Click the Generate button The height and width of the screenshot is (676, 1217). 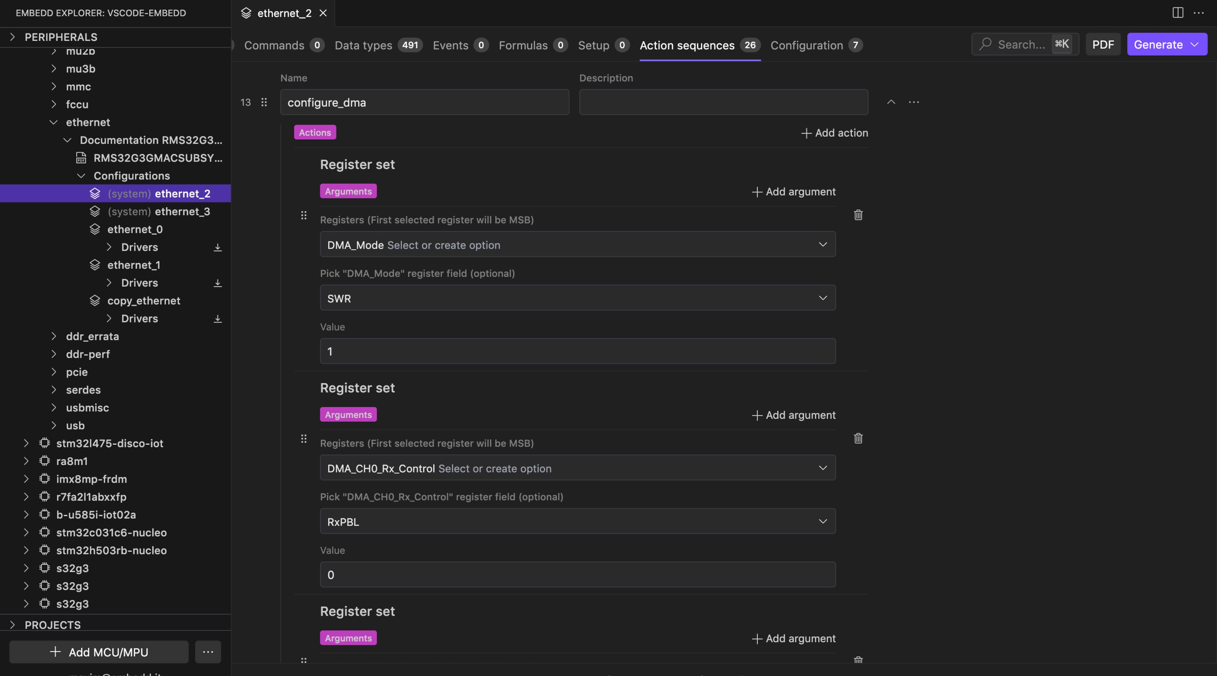[1158, 45]
